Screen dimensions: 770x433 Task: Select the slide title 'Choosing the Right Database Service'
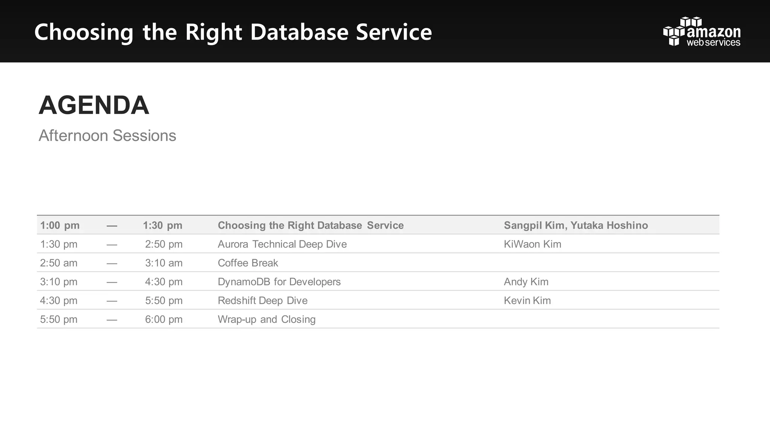point(233,32)
